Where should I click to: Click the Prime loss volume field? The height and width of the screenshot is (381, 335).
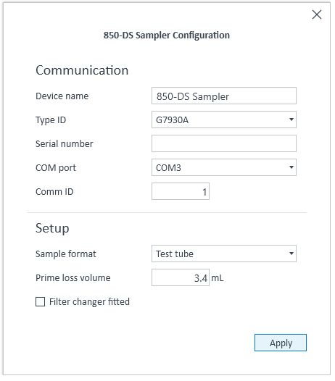point(181,277)
